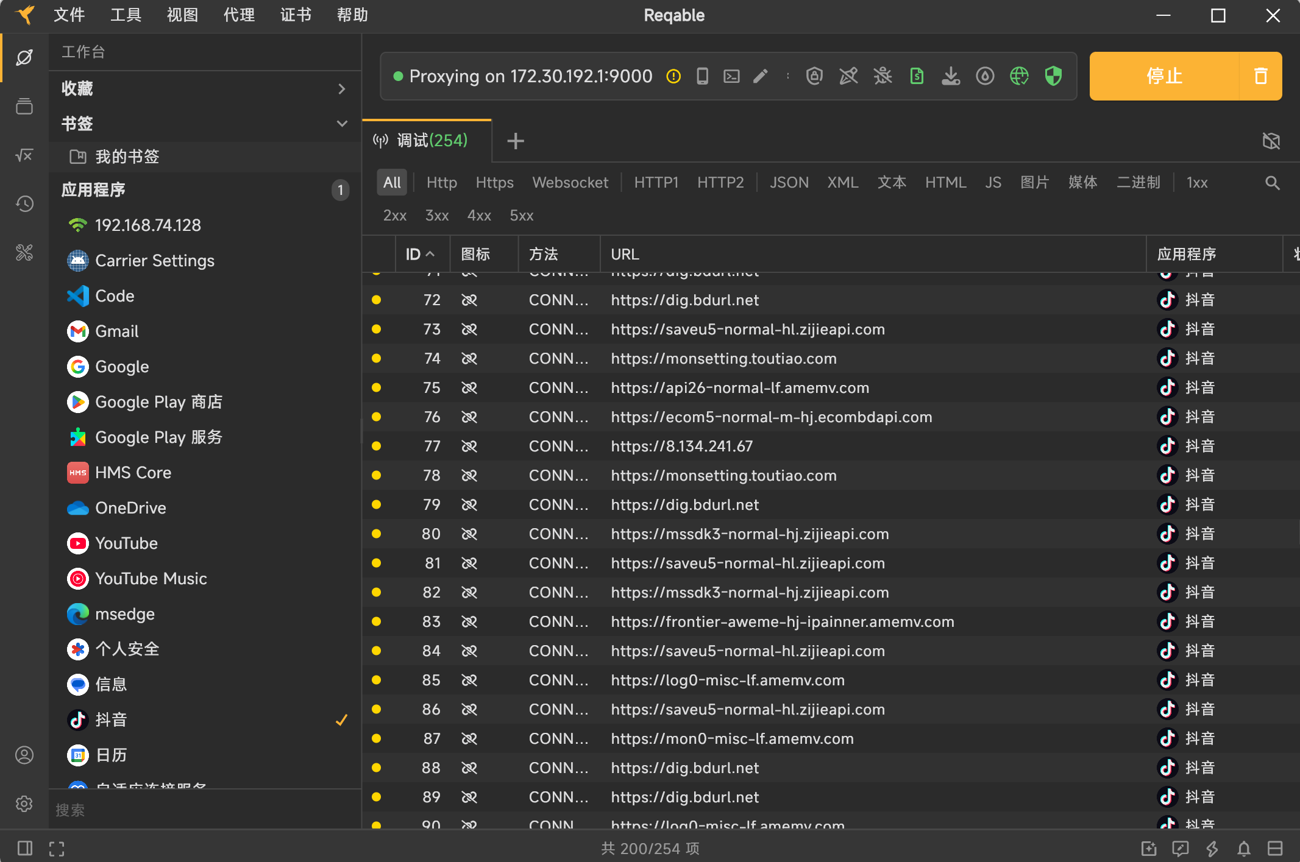Toggle the bug breakpoint icon in proxy toolbar
This screenshot has height=862, width=1300.
883,76
